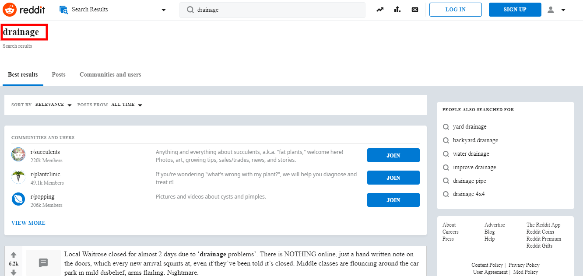Click search icon beside improve drainage

pos(446,168)
